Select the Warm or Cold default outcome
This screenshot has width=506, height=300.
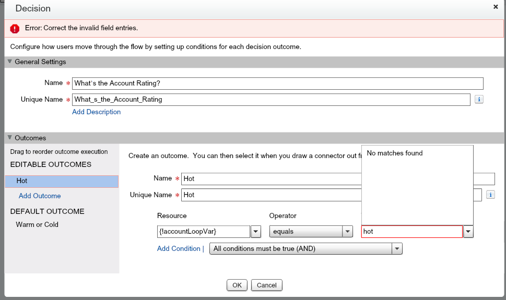point(37,224)
